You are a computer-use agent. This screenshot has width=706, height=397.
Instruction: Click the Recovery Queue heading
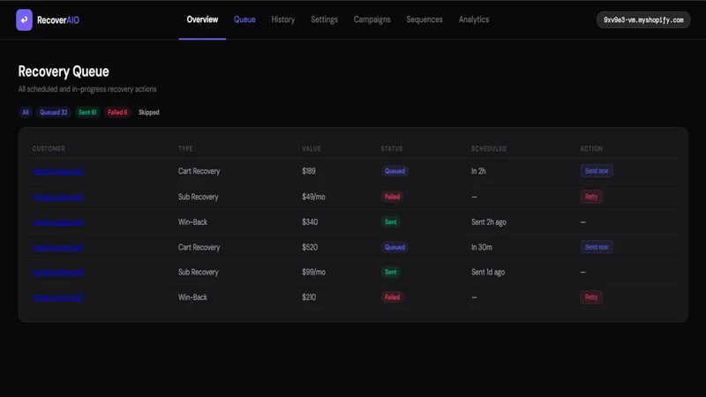click(64, 71)
